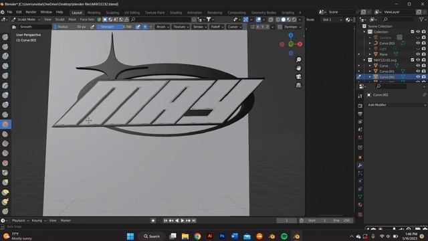
Task: Open Sculpt Mode dropdown
Action: point(26,19)
